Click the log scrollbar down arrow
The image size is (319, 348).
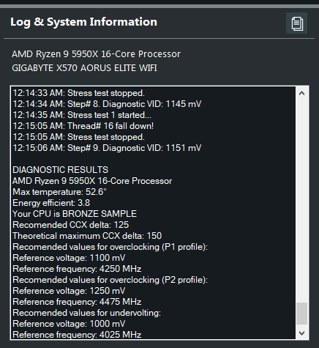[x=302, y=333]
